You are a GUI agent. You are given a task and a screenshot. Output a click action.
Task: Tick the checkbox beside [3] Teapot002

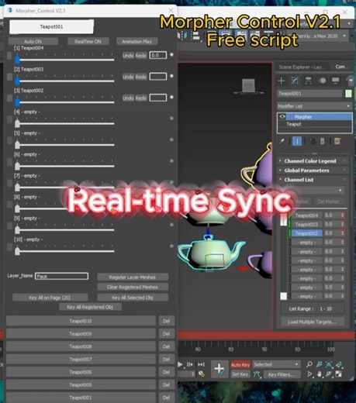pyautogui.click(x=9, y=98)
